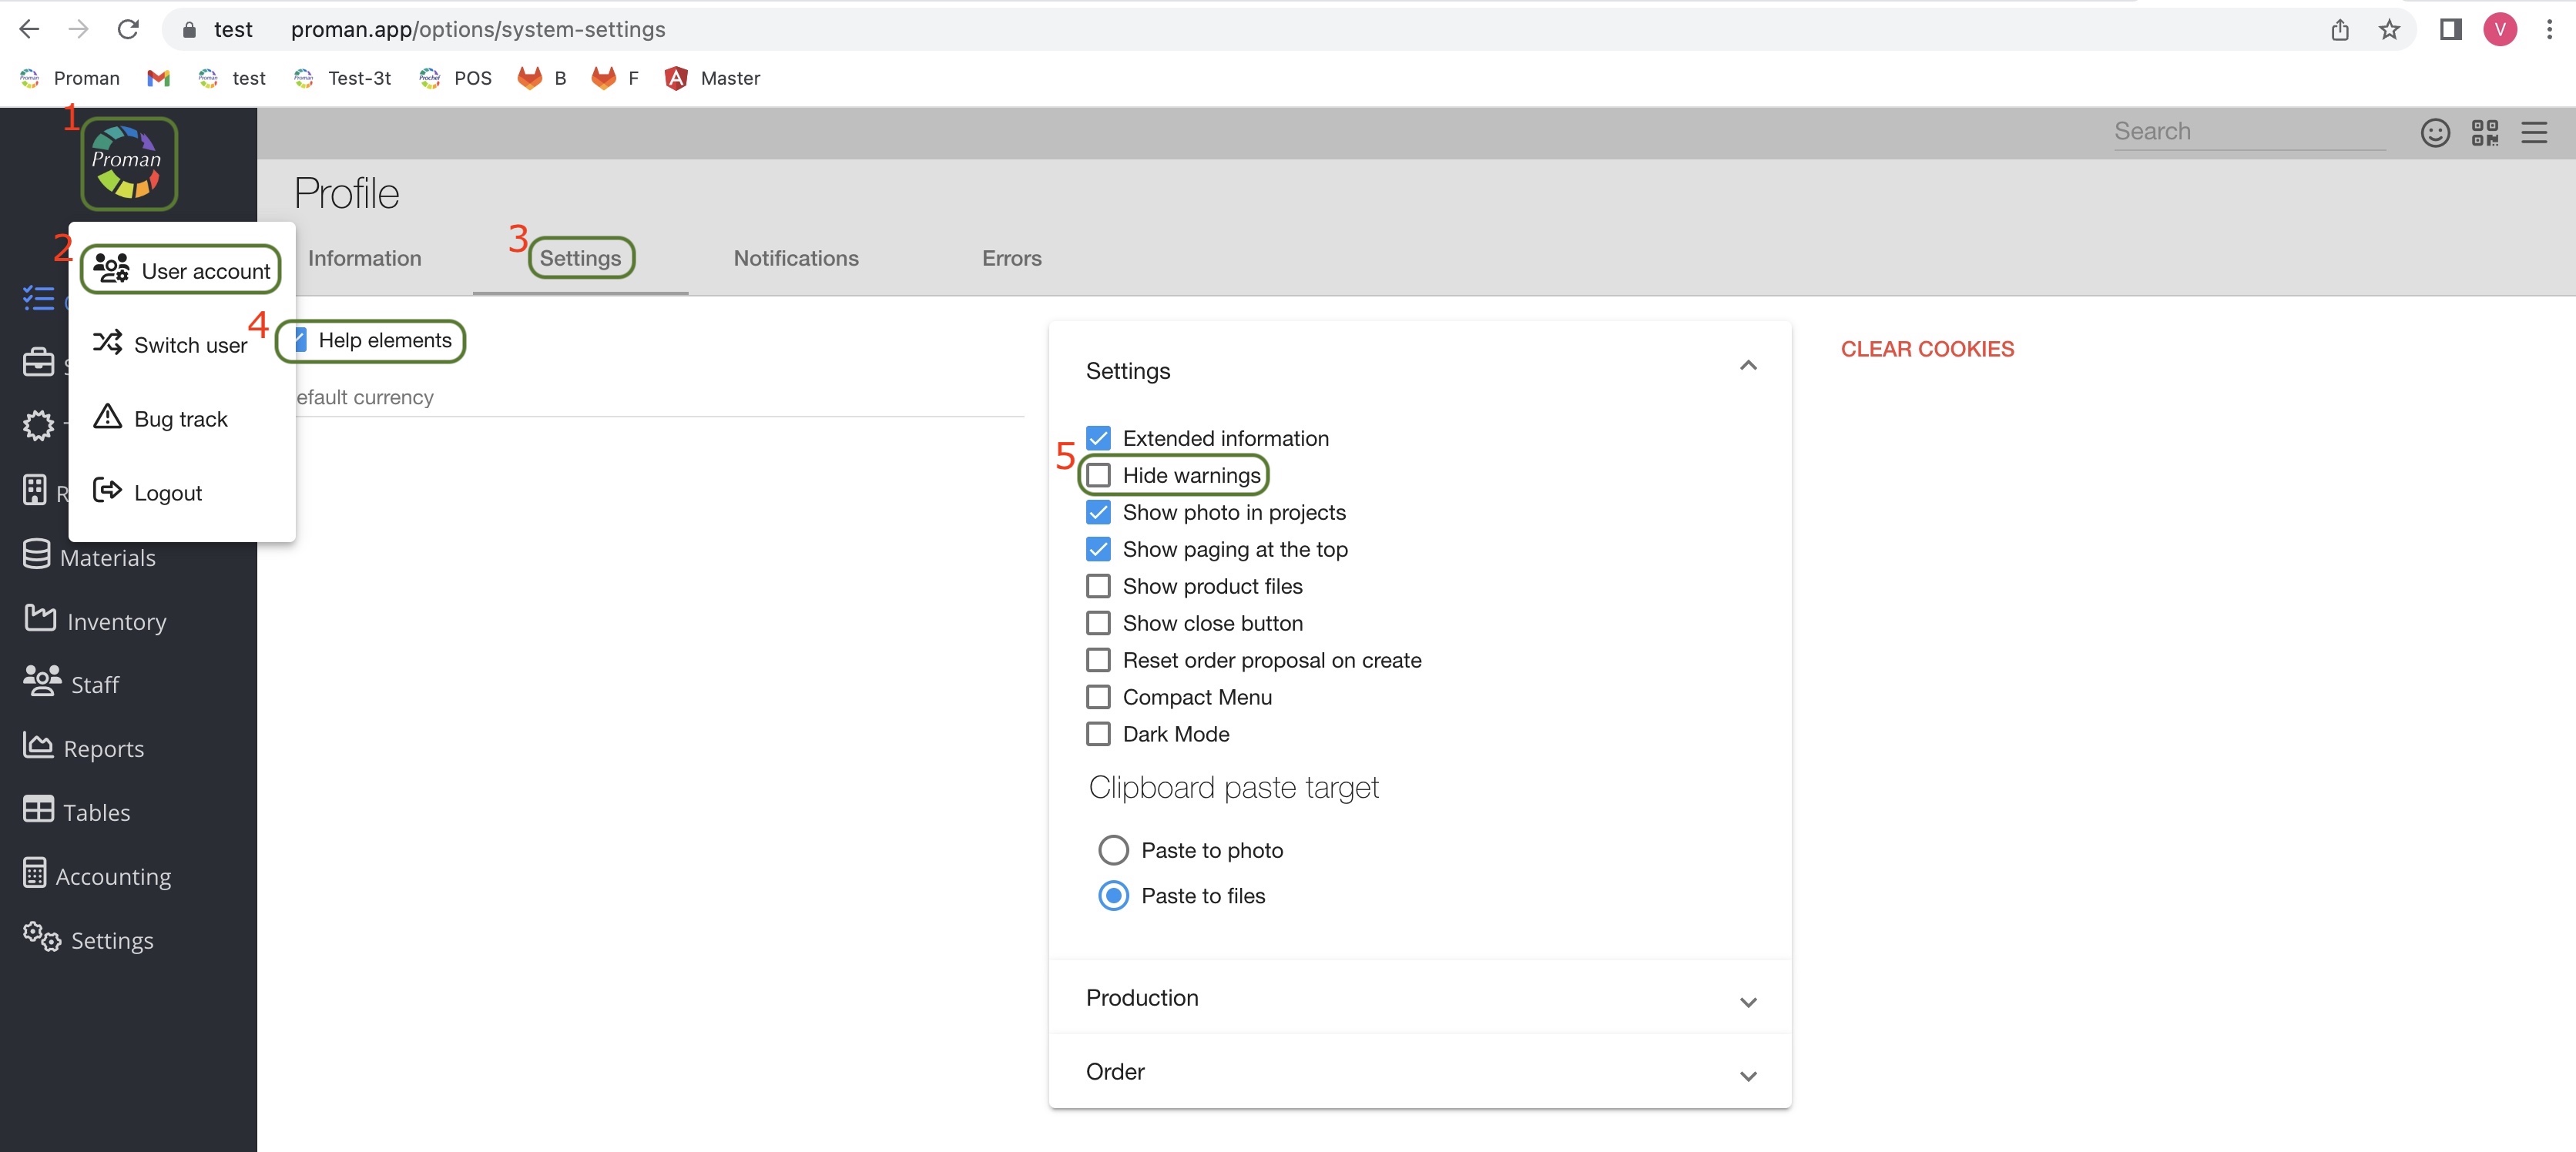Toggle the Dark Mode checkbox
This screenshot has width=2576, height=1152.
(1098, 734)
